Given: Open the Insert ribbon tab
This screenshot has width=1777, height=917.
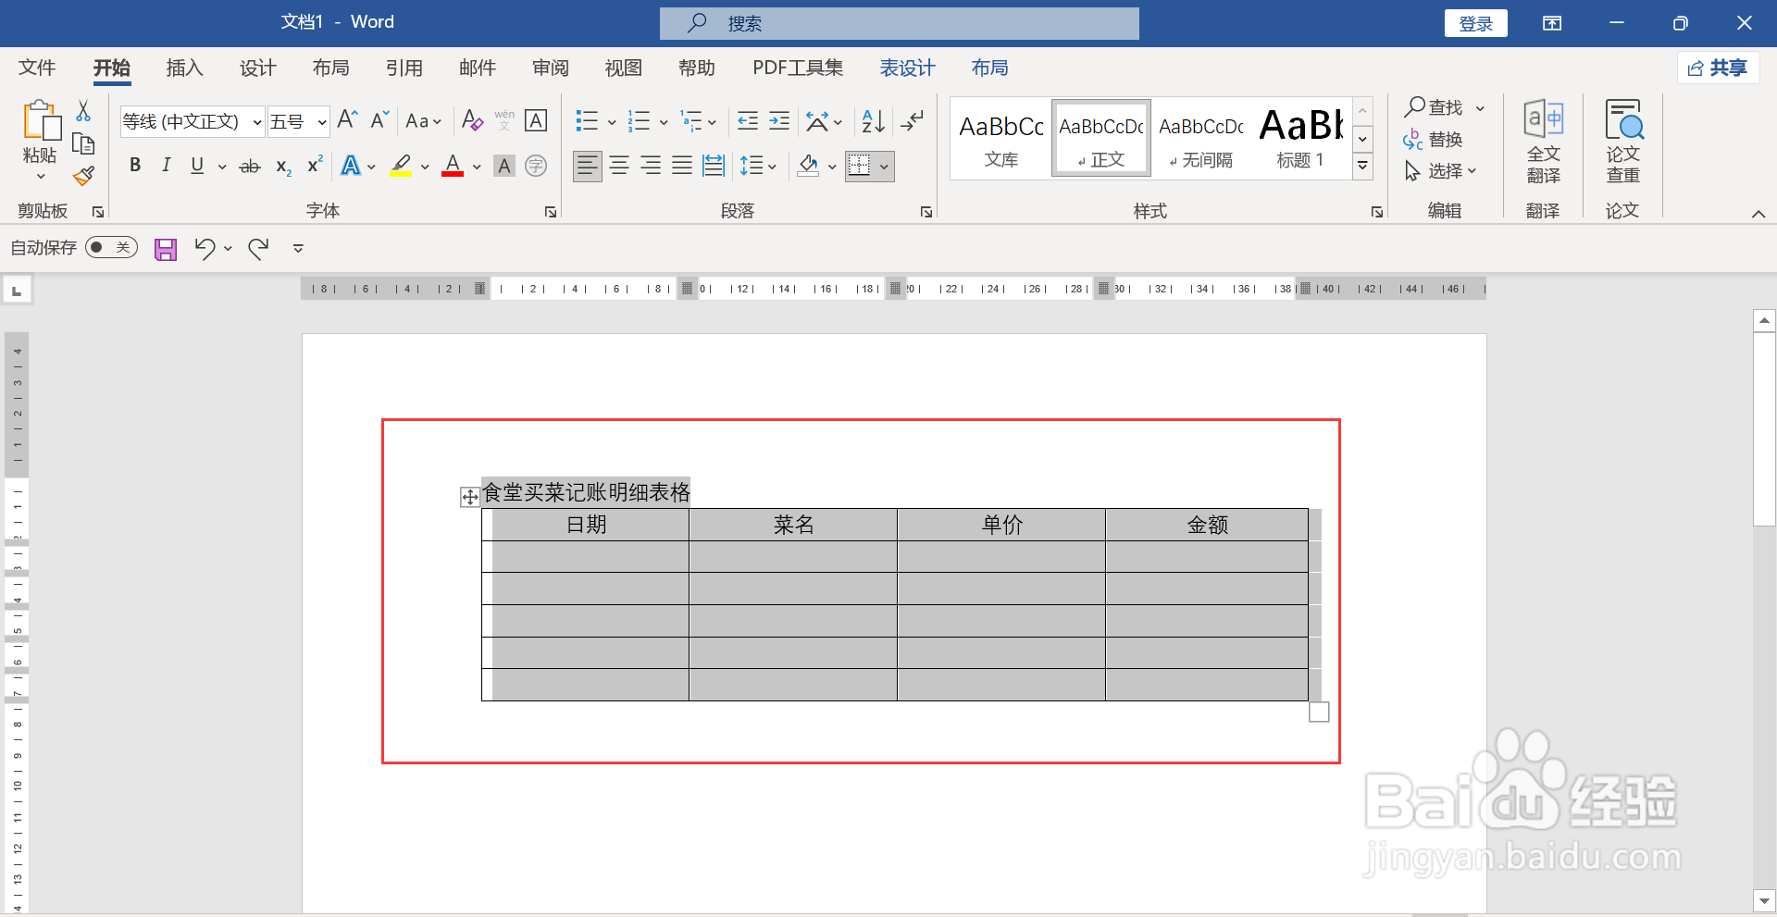Looking at the screenshot, I should 184,68.
